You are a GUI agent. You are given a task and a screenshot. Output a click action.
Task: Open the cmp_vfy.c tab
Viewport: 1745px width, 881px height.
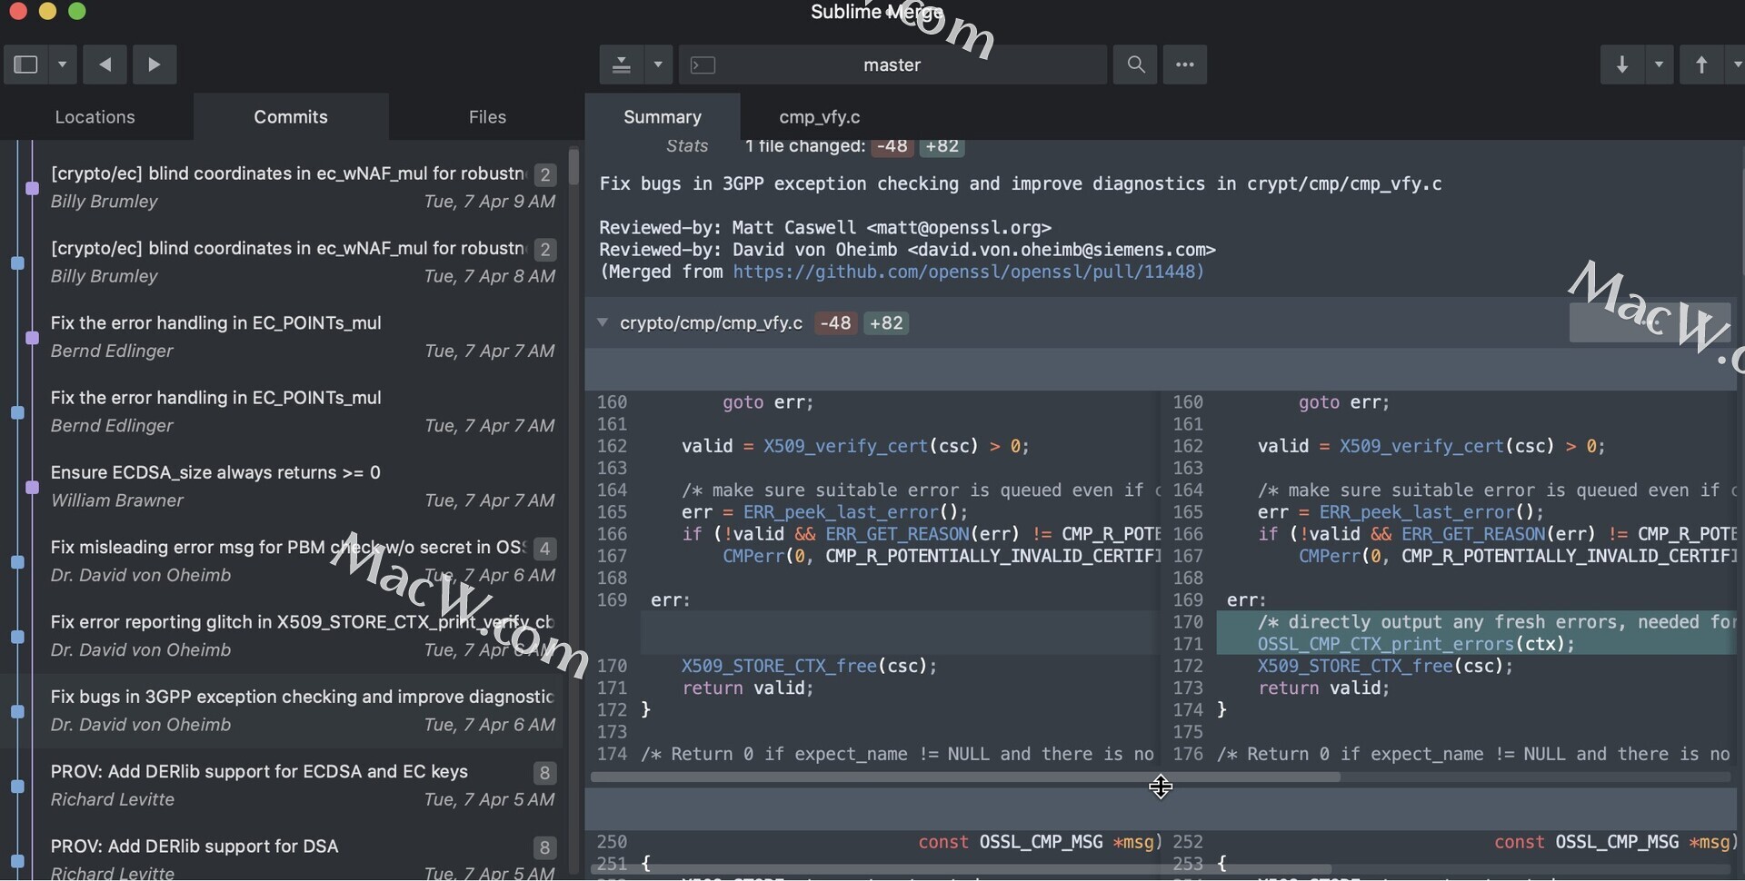(819, 117)
